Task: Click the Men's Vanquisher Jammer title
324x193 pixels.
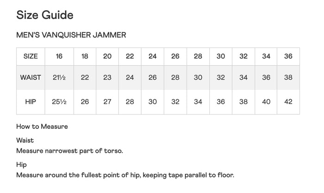Action: tap(71, 35)
